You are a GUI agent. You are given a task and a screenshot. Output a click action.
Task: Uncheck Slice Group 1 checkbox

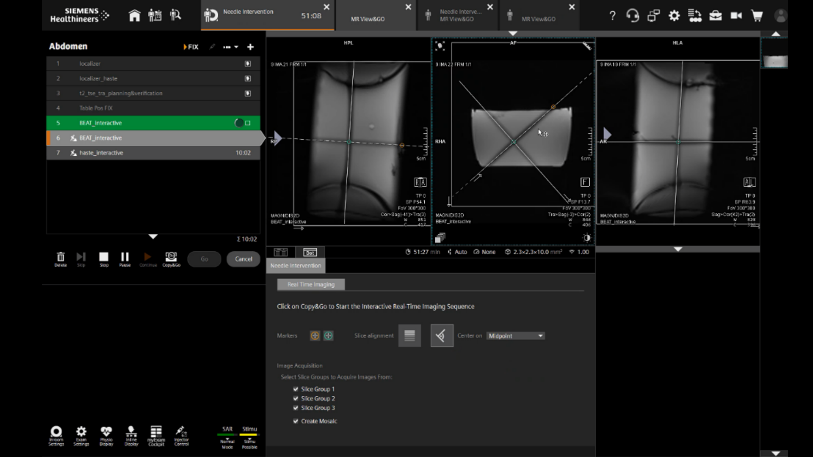point(296,389)
